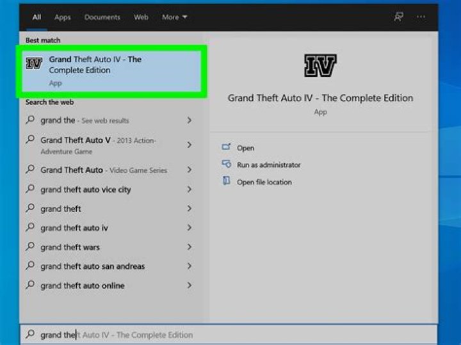461x345 pixels.
Task: Select 'Grand Theft Auto - Video Game Series' result
Action: click(103, 170)
